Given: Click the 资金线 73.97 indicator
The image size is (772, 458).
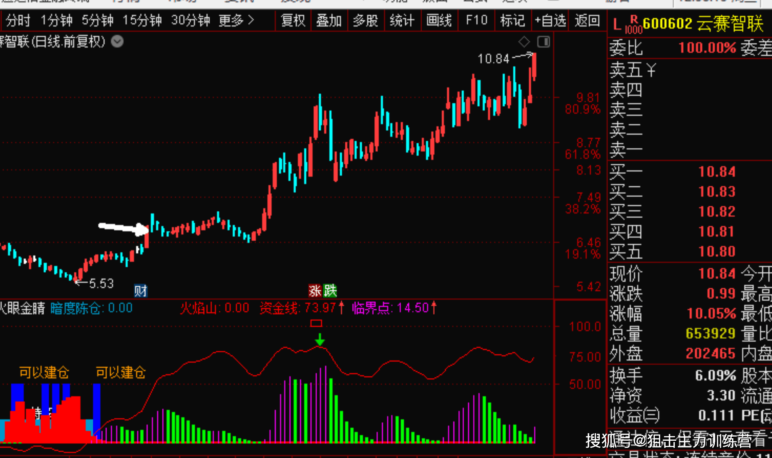Looking at the screenshot, I should pos(302,308).
